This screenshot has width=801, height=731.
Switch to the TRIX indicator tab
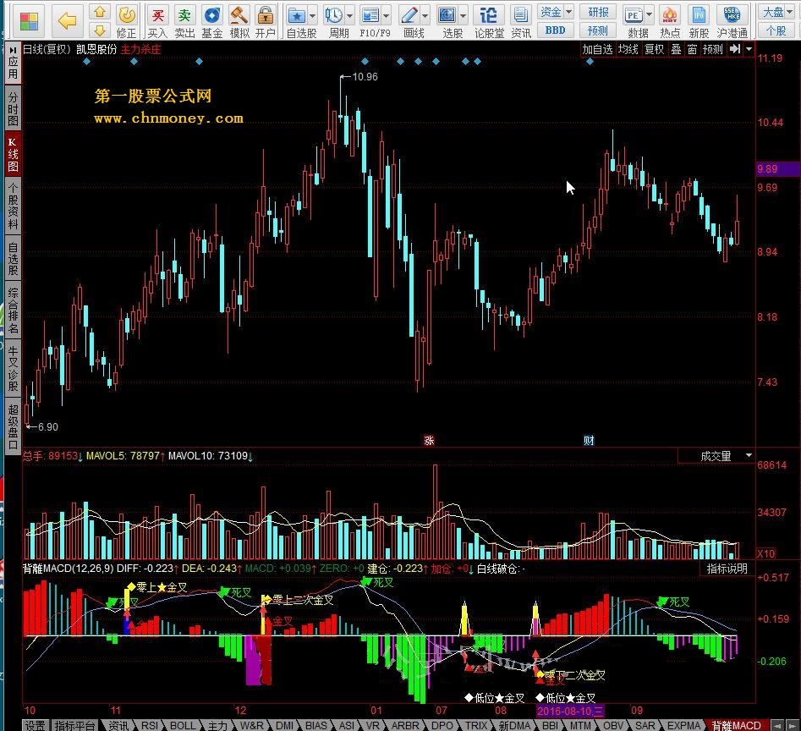[x=475, y=725]
